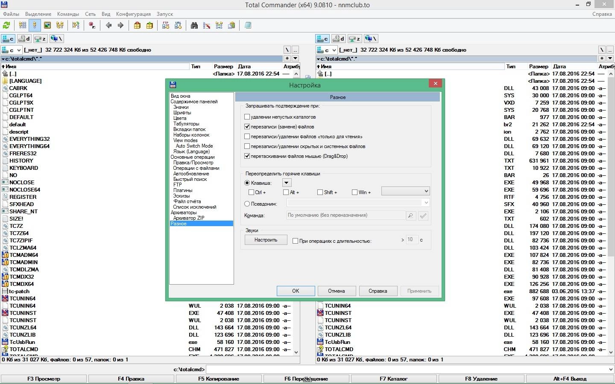Open the arrow dropdown next to Клавиша
Screen dimensions: 615x384
pyautogui.click(x=287, y=183)
